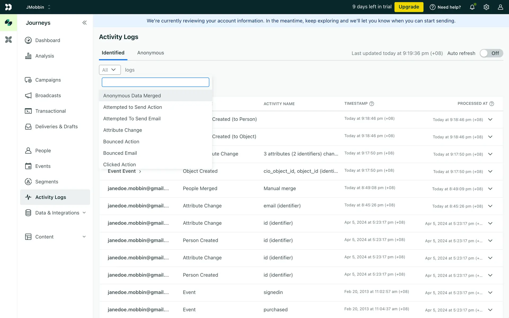The image size is (509, 318).
Task: Click the Need help? link
Action: (x=445, y=7)
